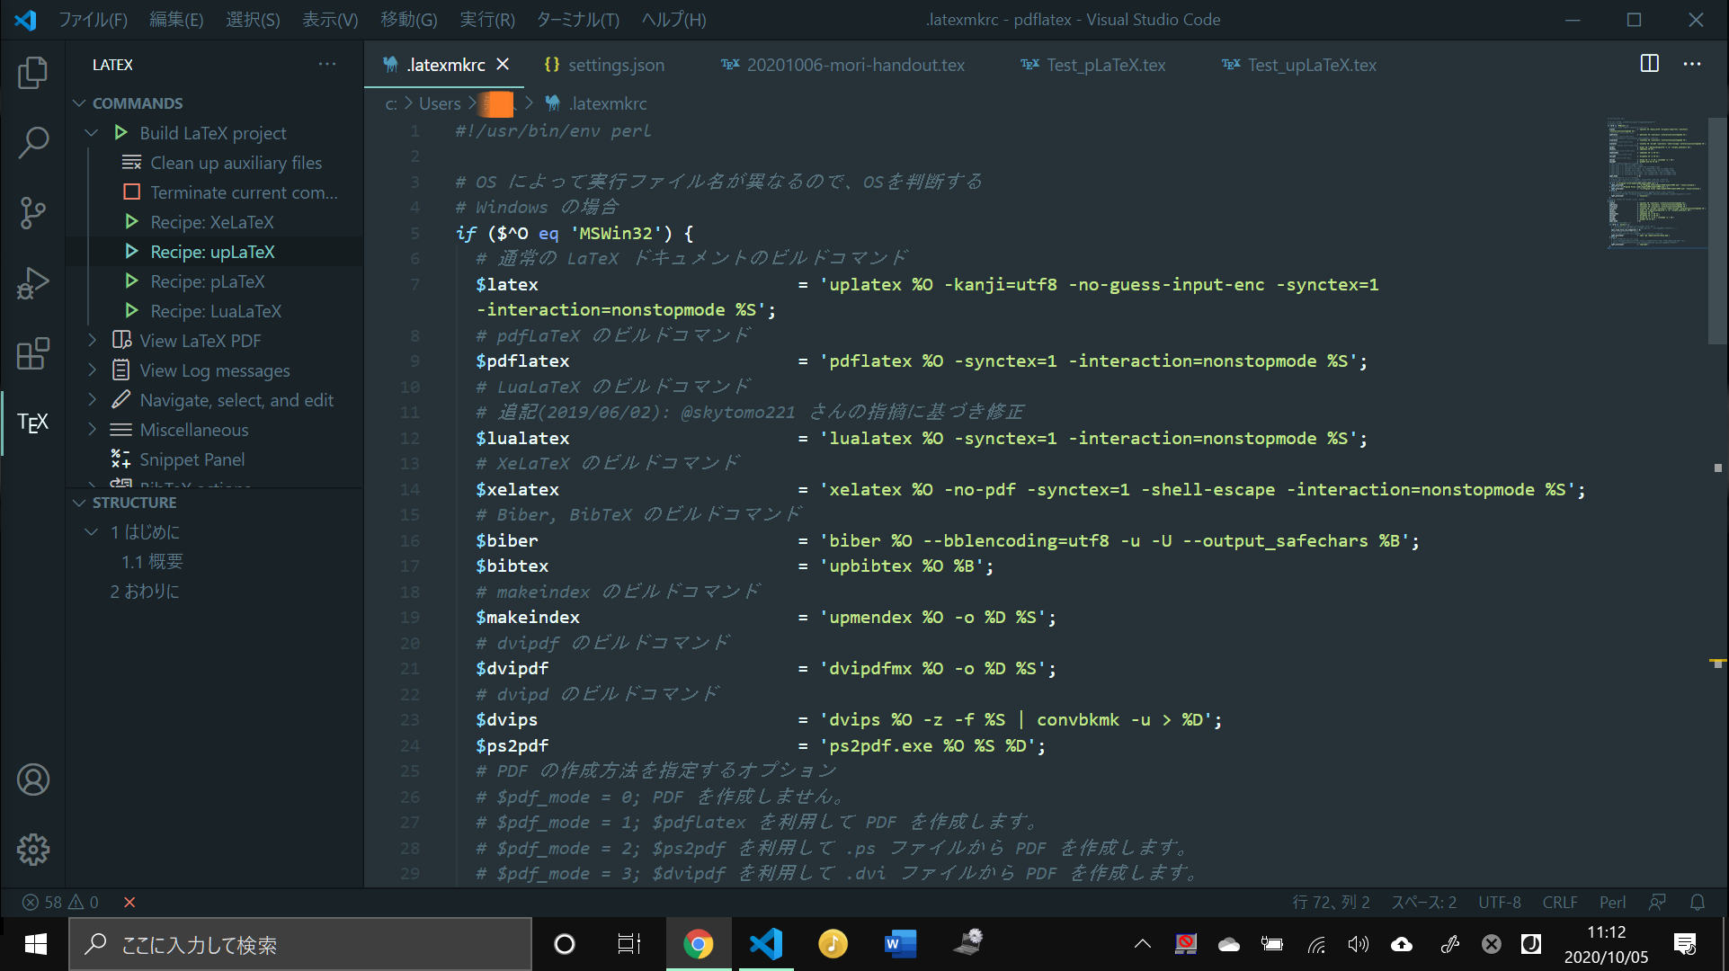The width and height of the screenshot is (1729, 971).
Task: Click "Clean up auxiliary files"
Action: (x=235, y=162)
